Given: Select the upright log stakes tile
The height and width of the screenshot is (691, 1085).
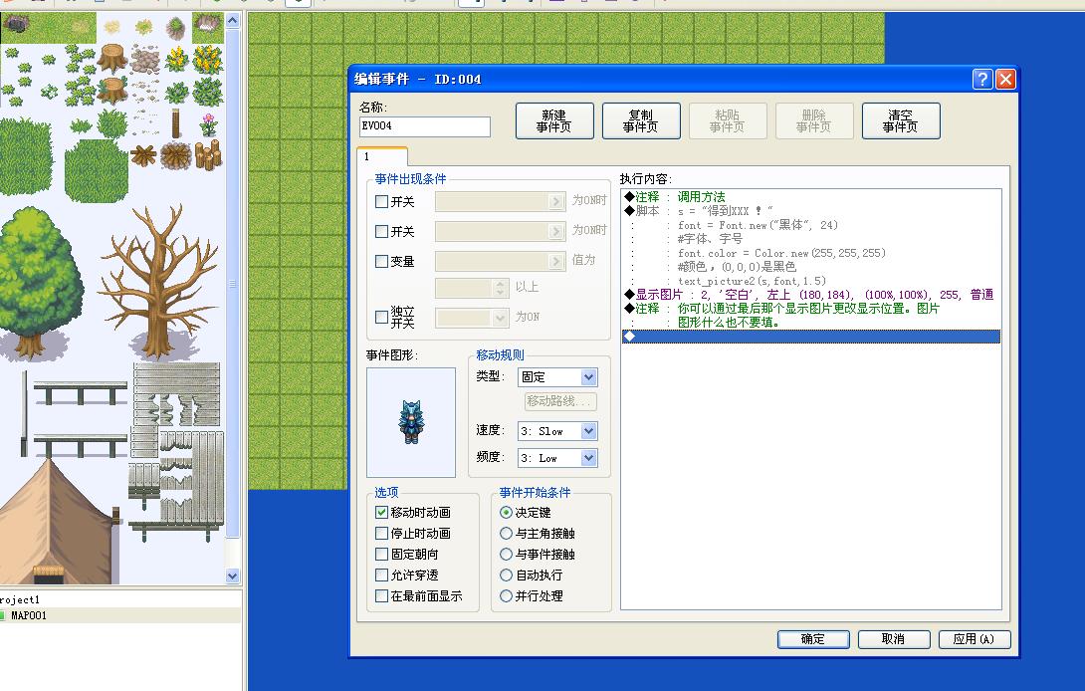Looking at the screenshot, I should click(208, 154).
